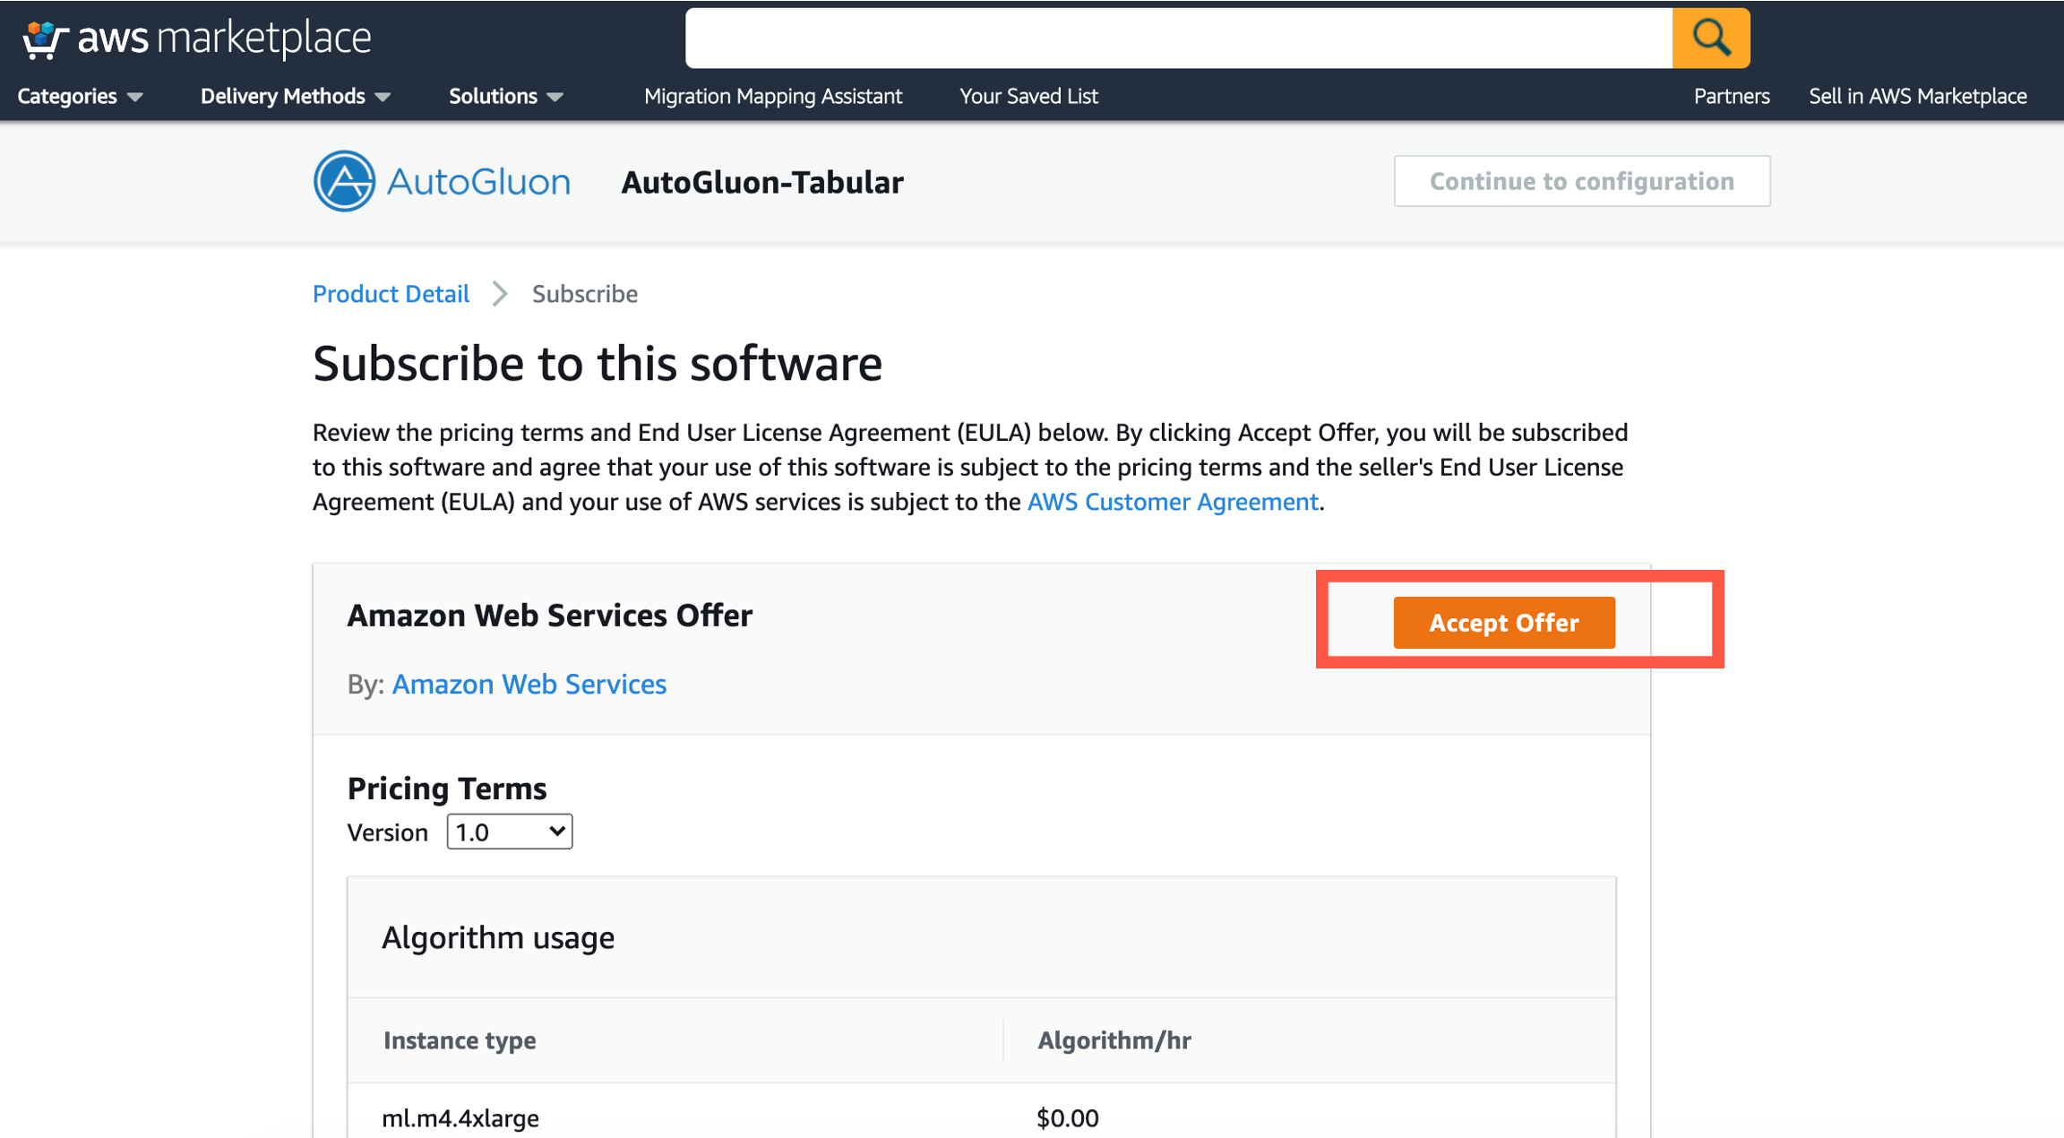Click inside the marketplace search field
Image resolution: width=2064 pixels, height=1138 pixels.
click(1178, 39)
